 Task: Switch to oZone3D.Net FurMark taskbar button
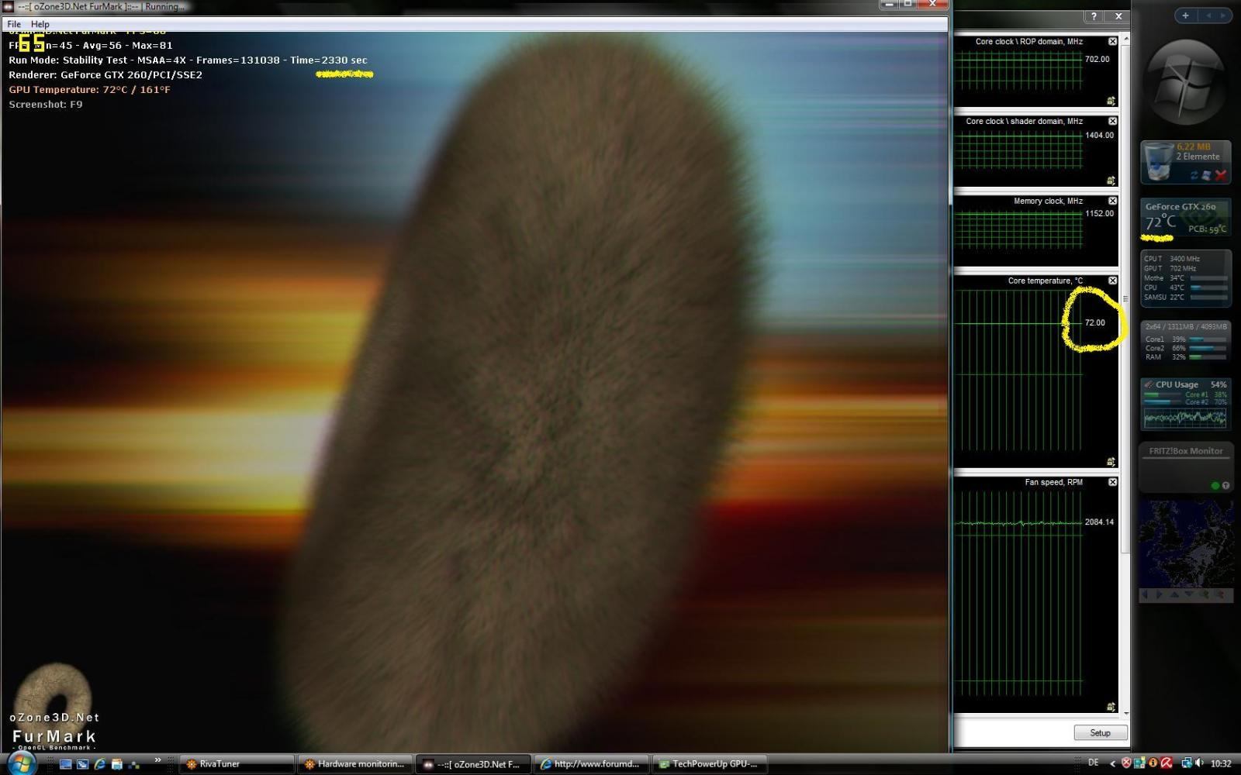click(473, 764)
